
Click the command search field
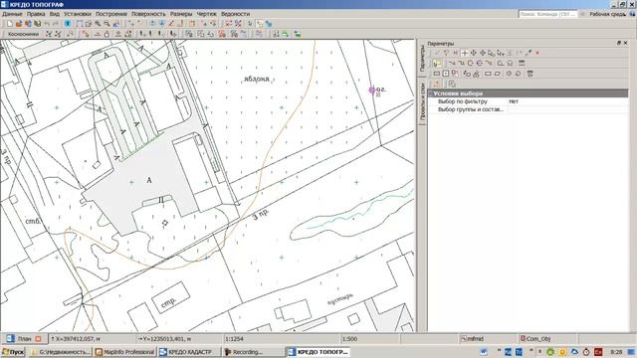pyautogui.click(x=547, y=14)
